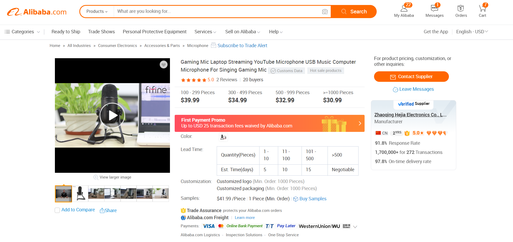Image resolution: width=513 pixels, height=242 pixels.
Task: Open image search camera icon
Action: click(x=325, y=12)
